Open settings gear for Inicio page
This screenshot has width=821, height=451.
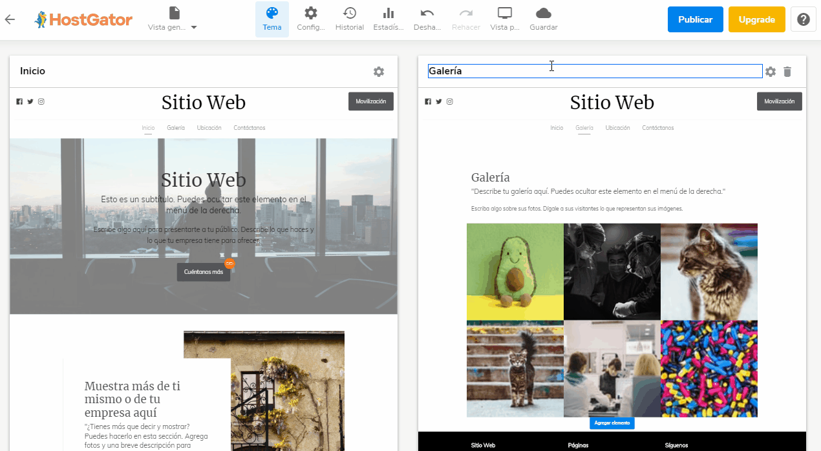point(379,72)
